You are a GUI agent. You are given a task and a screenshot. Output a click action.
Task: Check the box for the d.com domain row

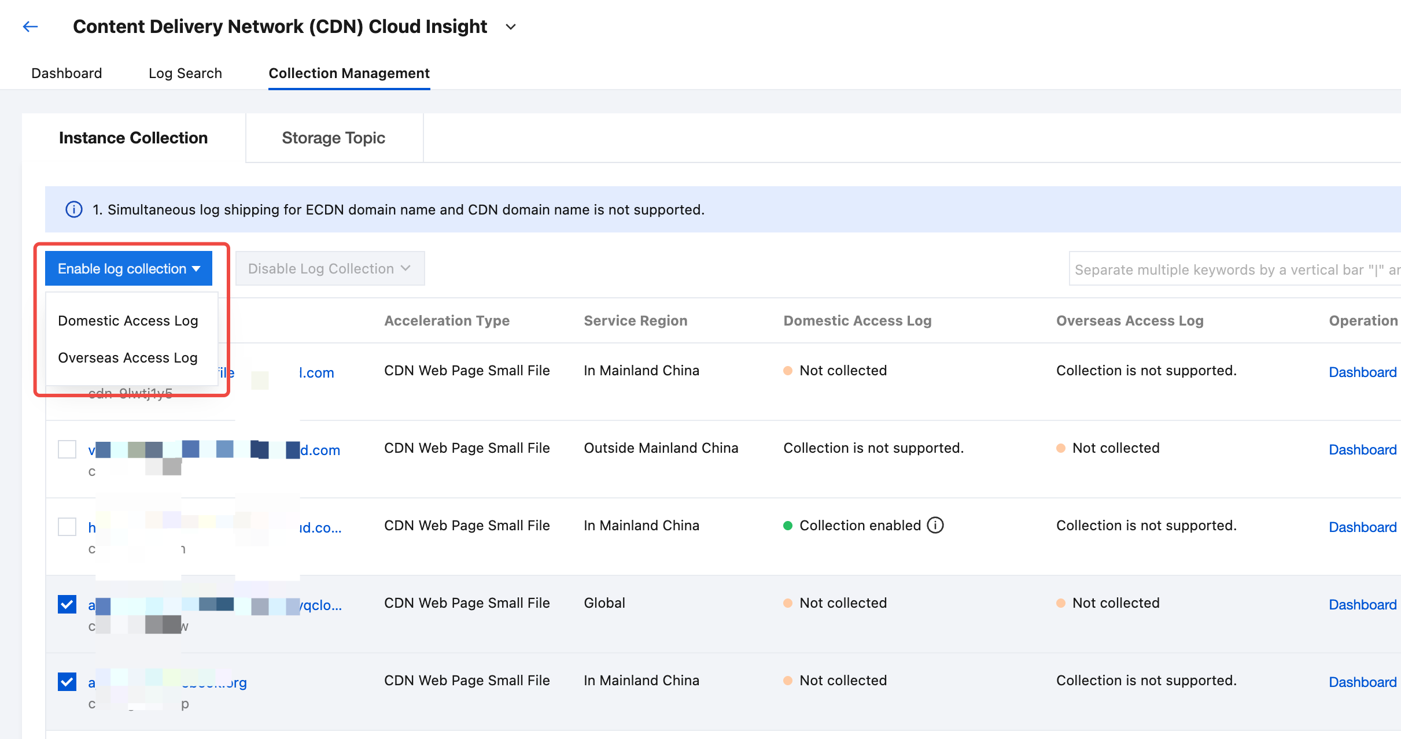tap(67, 449)
